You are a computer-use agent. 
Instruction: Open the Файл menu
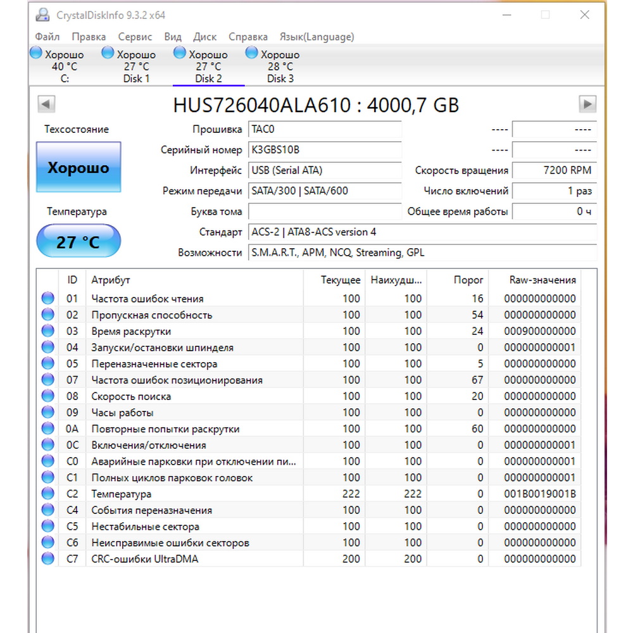[x=47, y=37]
